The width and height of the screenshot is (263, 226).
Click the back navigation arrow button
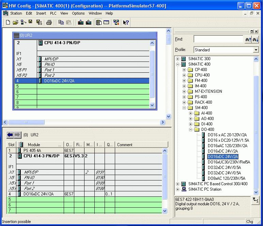coord(10,135)
